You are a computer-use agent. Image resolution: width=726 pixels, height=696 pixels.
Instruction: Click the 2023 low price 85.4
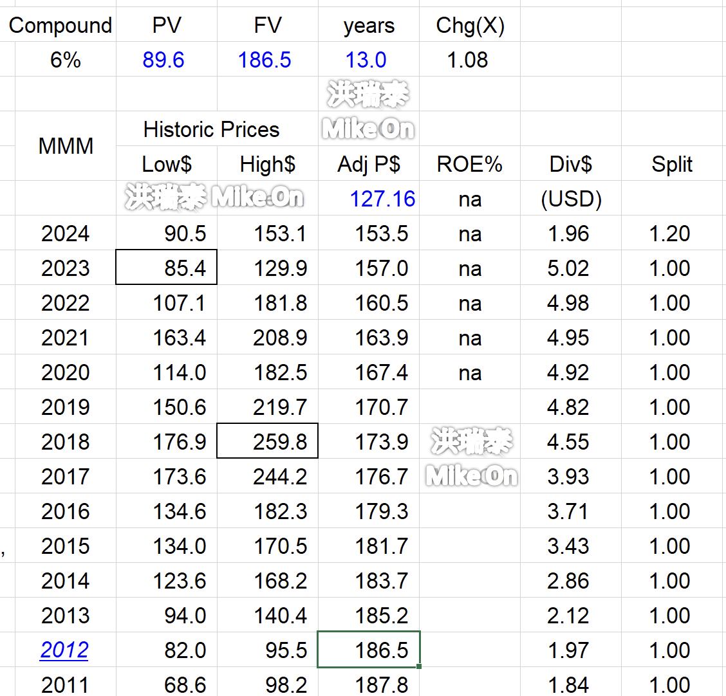pyautogui.click(x=166, y=267)
